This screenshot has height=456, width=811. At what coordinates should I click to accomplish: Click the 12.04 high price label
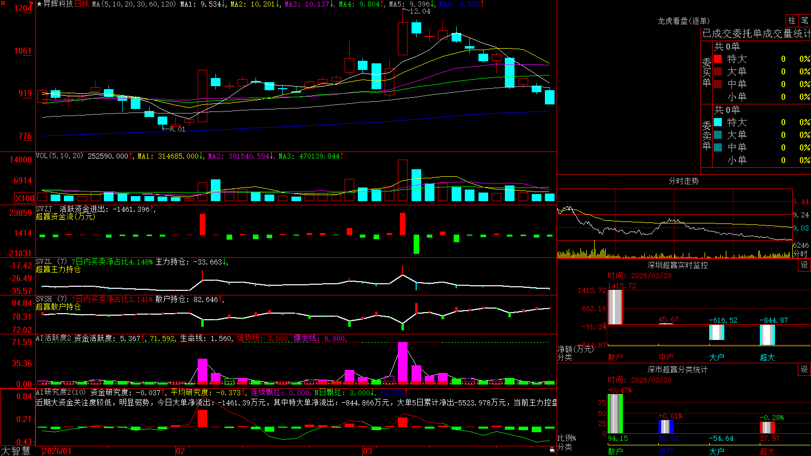tap(420, 11)
